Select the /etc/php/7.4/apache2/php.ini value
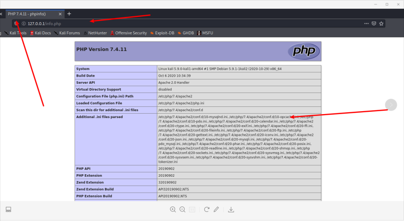The image size is (404, 221). pyautogui.click(x=181, y=103)
